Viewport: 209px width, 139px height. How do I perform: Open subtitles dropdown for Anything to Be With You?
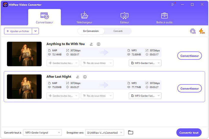point(97,63)
